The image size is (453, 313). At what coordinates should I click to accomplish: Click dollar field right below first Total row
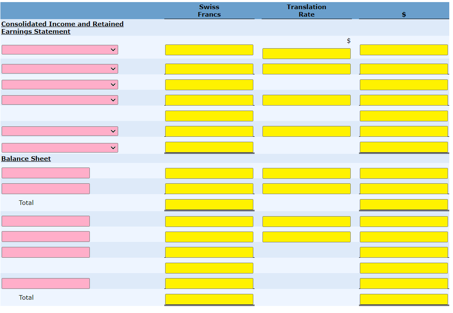[x=404, y=222]
